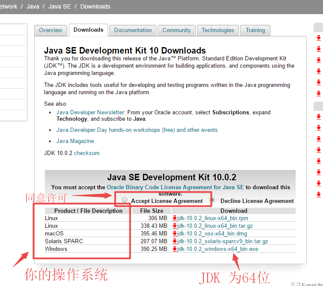
Task: Open the Java Developer Newsletter link
Action: [91, 112]
